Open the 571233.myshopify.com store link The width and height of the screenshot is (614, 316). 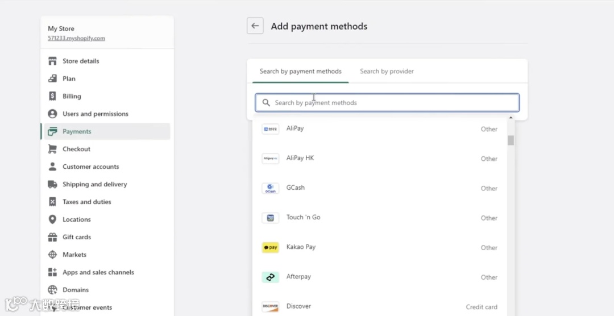(76, 39)
